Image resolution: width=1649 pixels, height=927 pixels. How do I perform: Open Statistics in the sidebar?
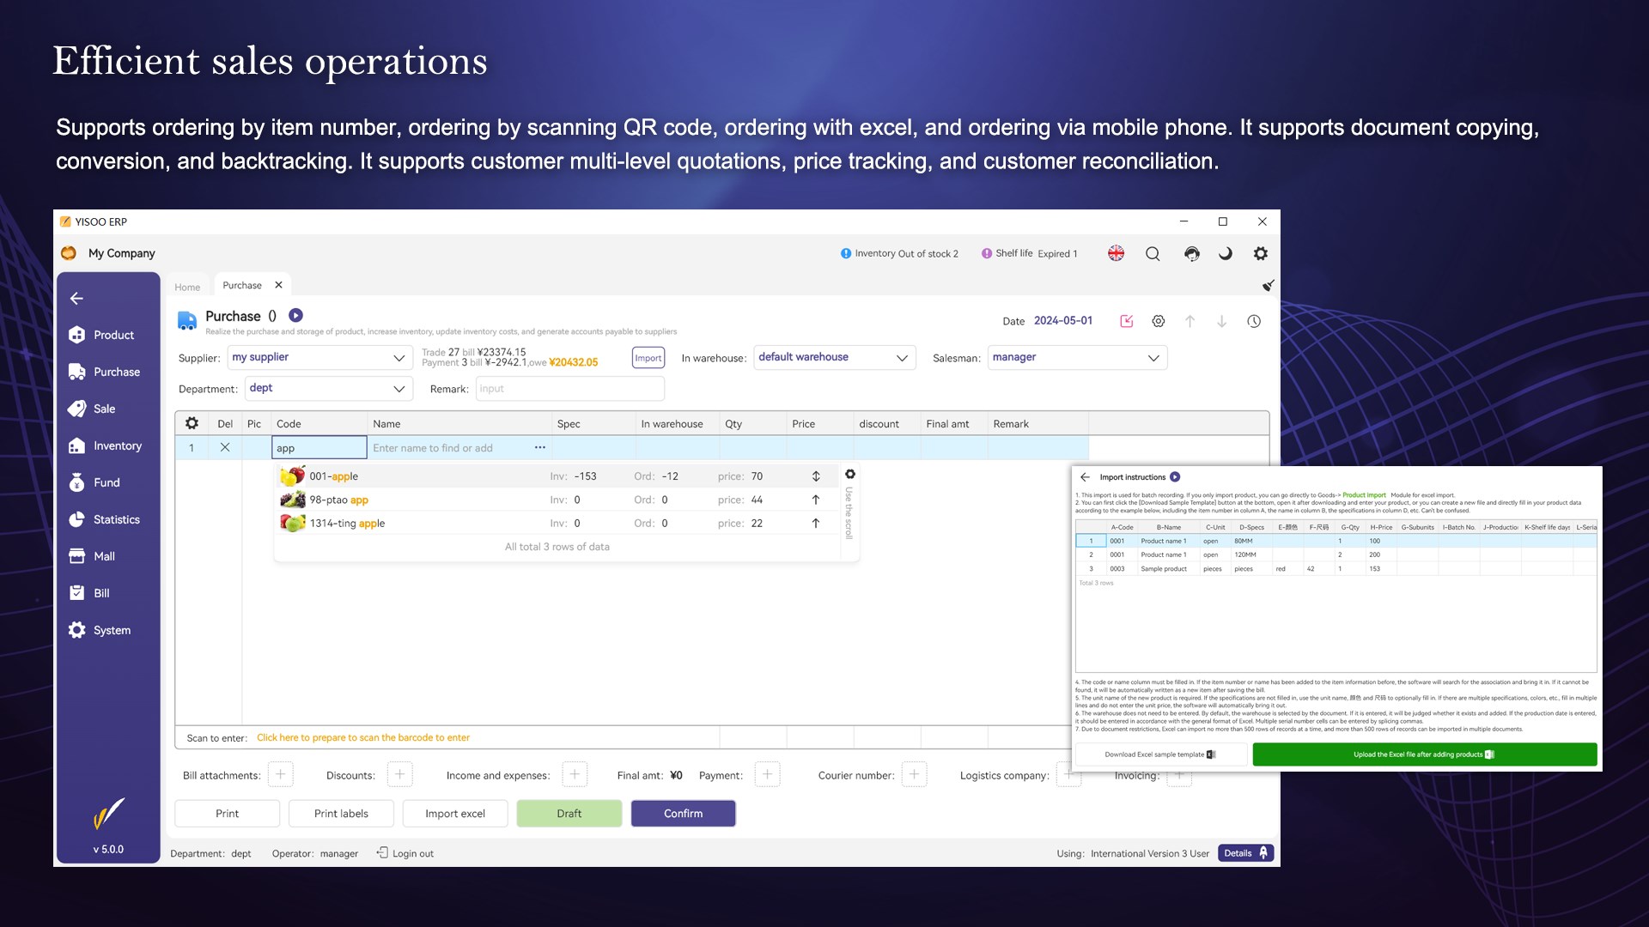click(116, 519)
